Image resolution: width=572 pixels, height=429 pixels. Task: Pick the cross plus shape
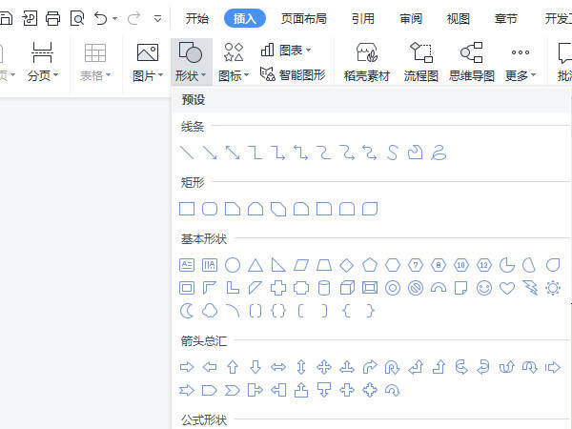coord(278,288)
